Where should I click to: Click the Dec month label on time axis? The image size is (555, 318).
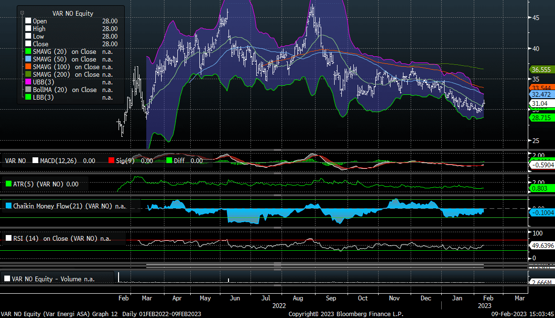pos(425,298)
